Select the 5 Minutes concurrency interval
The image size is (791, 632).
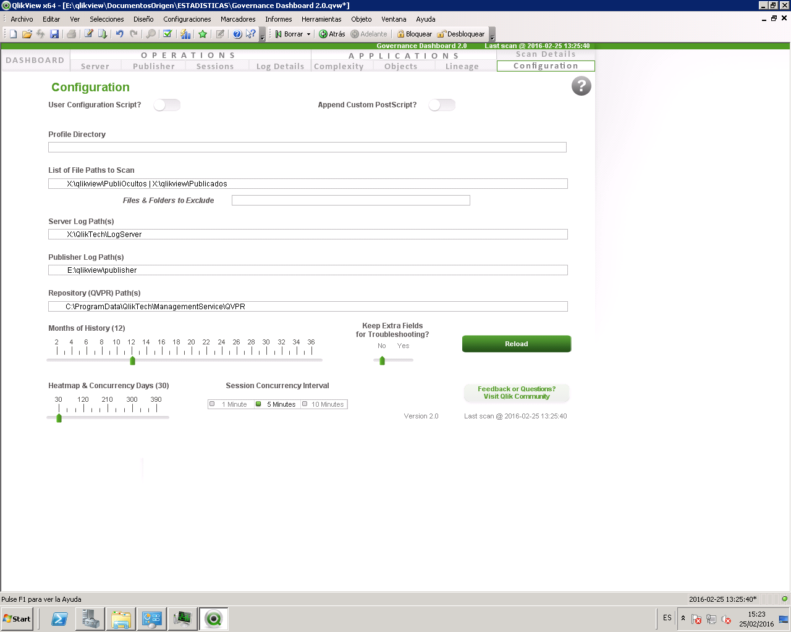(277, 404)
